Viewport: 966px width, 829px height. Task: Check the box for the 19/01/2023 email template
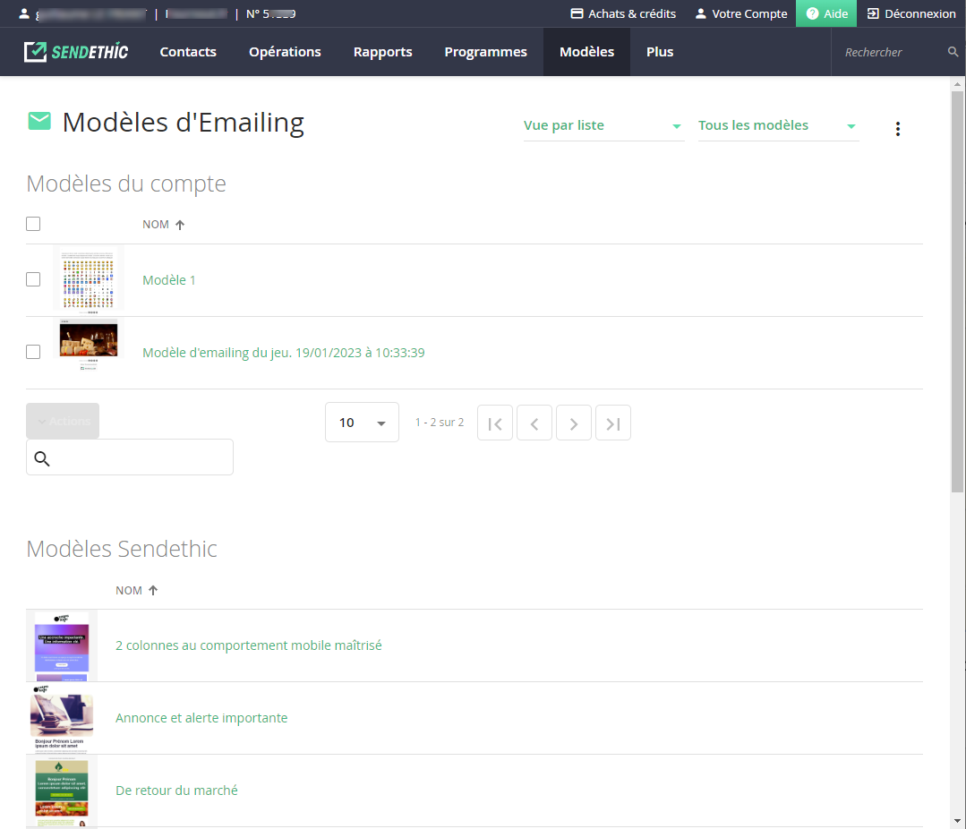pyautogui.click(x=33, y=352)
